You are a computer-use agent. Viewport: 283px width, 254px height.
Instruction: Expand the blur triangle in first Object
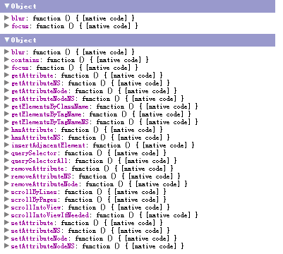click(x=6, y=18)
